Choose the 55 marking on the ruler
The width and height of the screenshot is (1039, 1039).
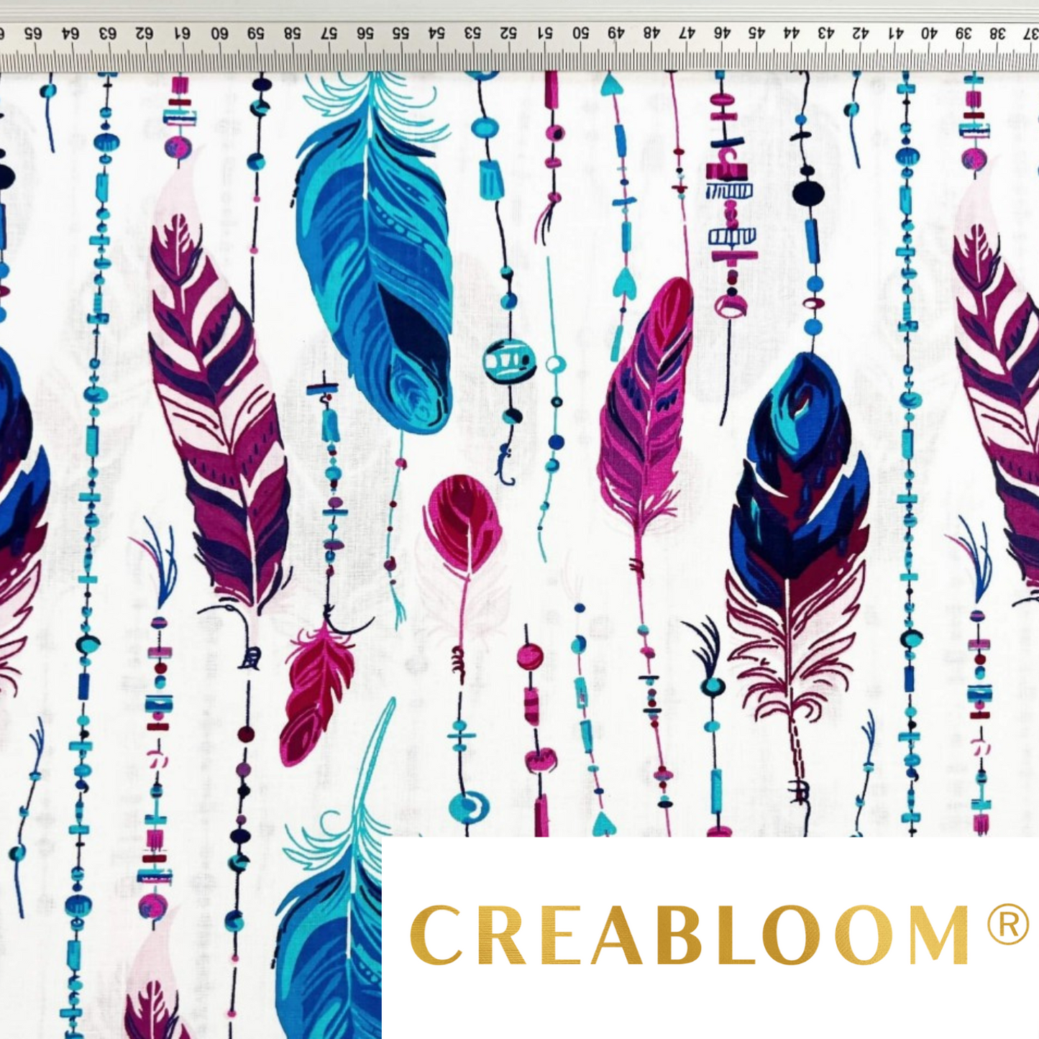point(401,33)
